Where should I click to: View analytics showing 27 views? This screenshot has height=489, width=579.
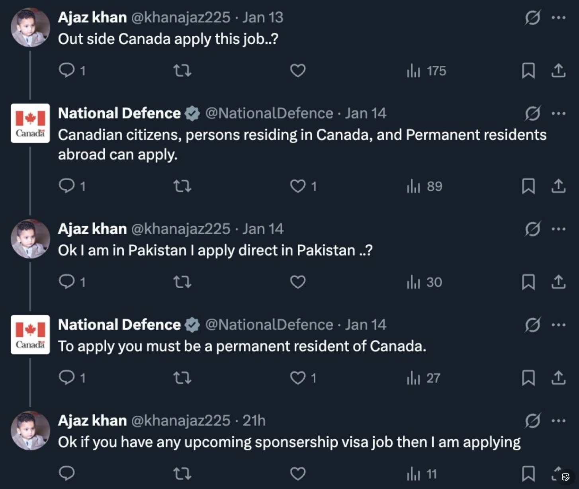(x=423, y=378)
